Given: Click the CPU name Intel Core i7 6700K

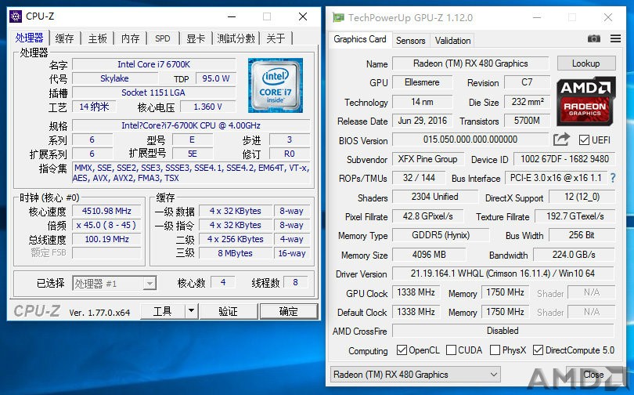Looking at the screenshot, I should pyautogui.click(x=154, y=64).
